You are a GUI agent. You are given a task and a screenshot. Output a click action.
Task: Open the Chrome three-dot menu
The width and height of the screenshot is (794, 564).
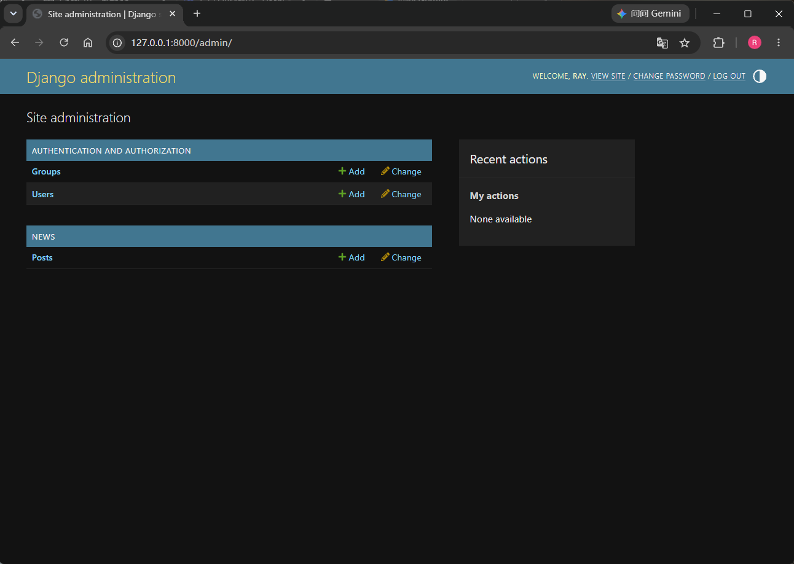click(x=779, y=42)
